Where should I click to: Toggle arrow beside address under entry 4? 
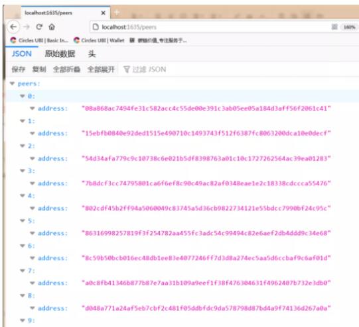[x=33, y=209]
